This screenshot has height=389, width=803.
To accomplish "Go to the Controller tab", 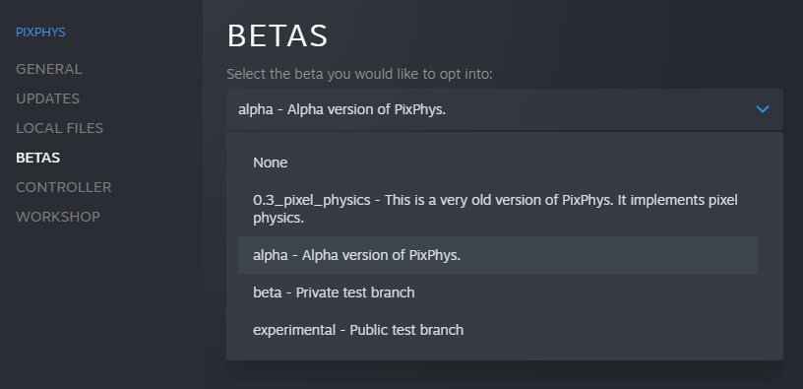I will coord(64,187).
